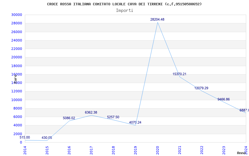Click the 2023 x-axis year label
The width and height of the screenshot is (249, 156).
224,150
